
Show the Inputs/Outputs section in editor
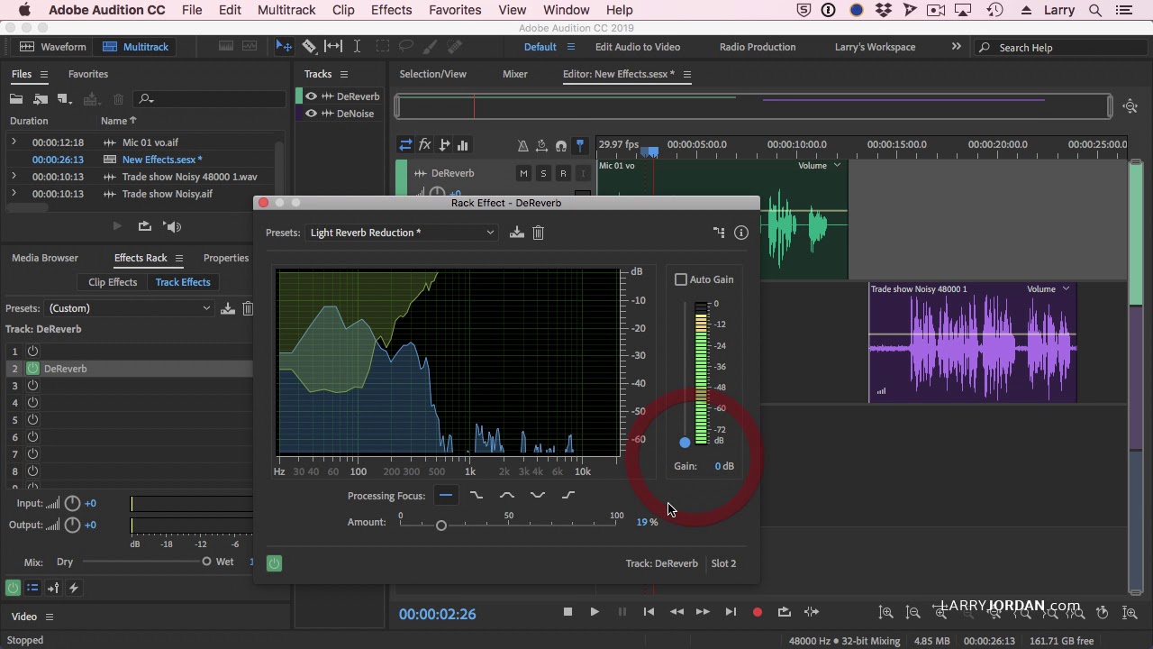[405, 145]
